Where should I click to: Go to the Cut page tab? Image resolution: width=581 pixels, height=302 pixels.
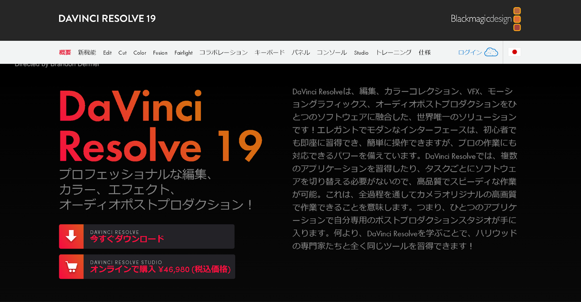point(122,53)
